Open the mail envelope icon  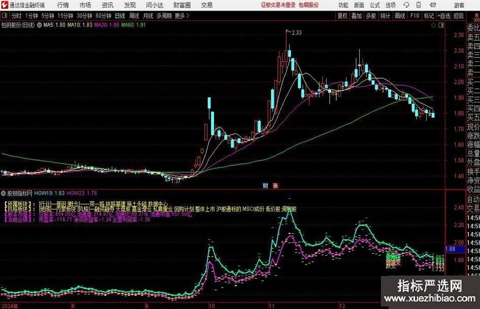click(x=433, y=5)
